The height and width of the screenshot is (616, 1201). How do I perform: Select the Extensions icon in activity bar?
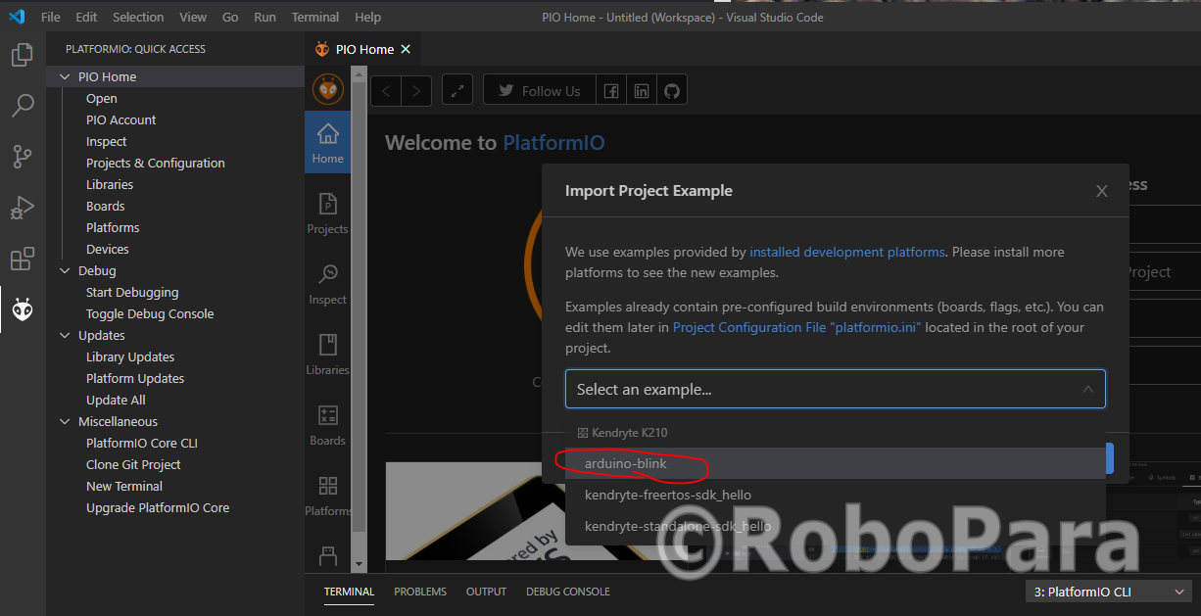pyautogui.click(x=22, y=259)
